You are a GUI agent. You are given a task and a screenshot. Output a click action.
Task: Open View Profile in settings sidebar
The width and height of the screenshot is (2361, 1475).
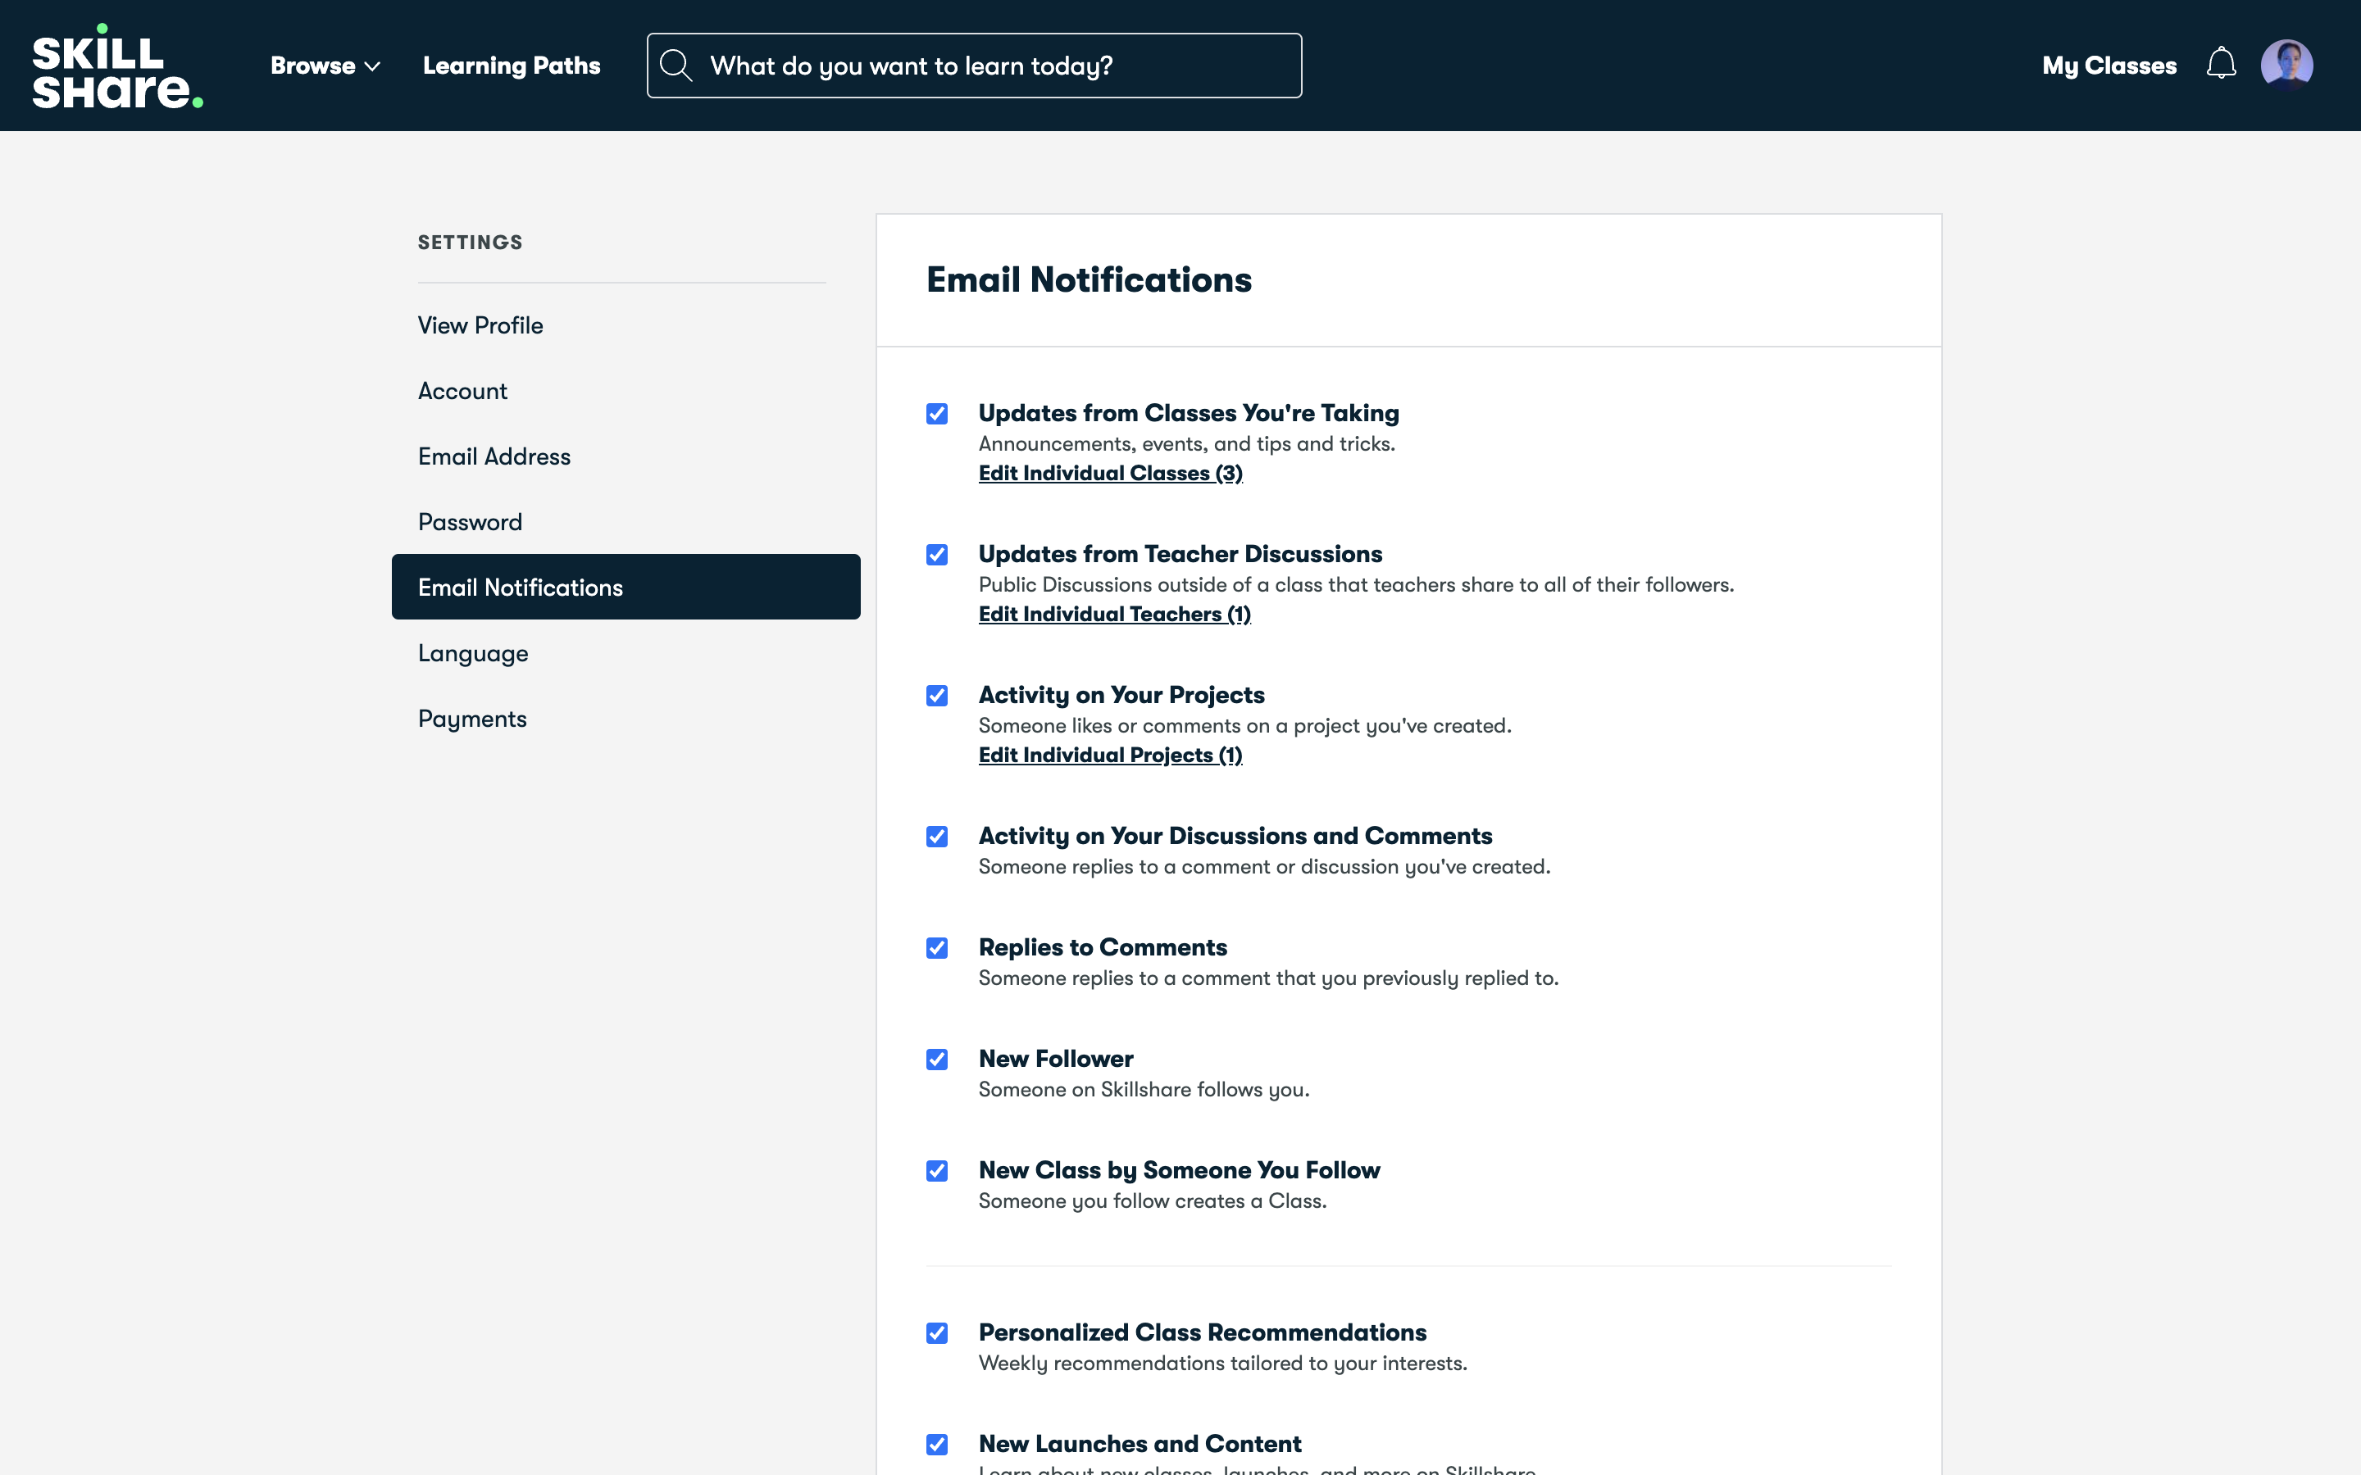click(480, 324)
